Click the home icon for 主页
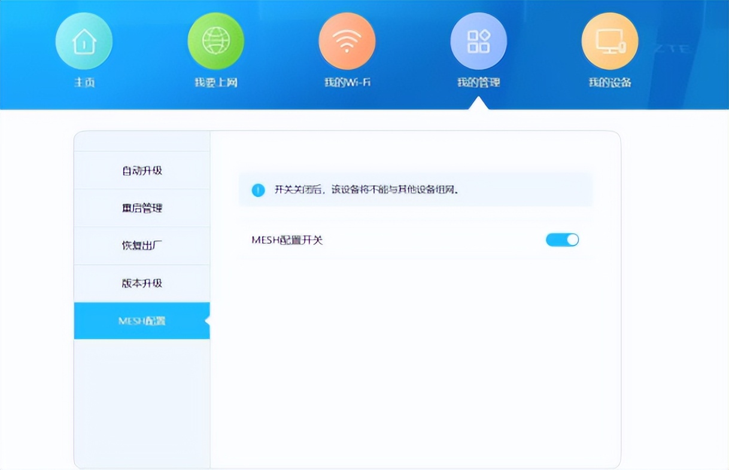The image size is (729, 470). [84, 40]
